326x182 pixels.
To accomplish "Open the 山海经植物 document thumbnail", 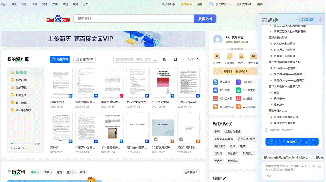I will (61, 83).
